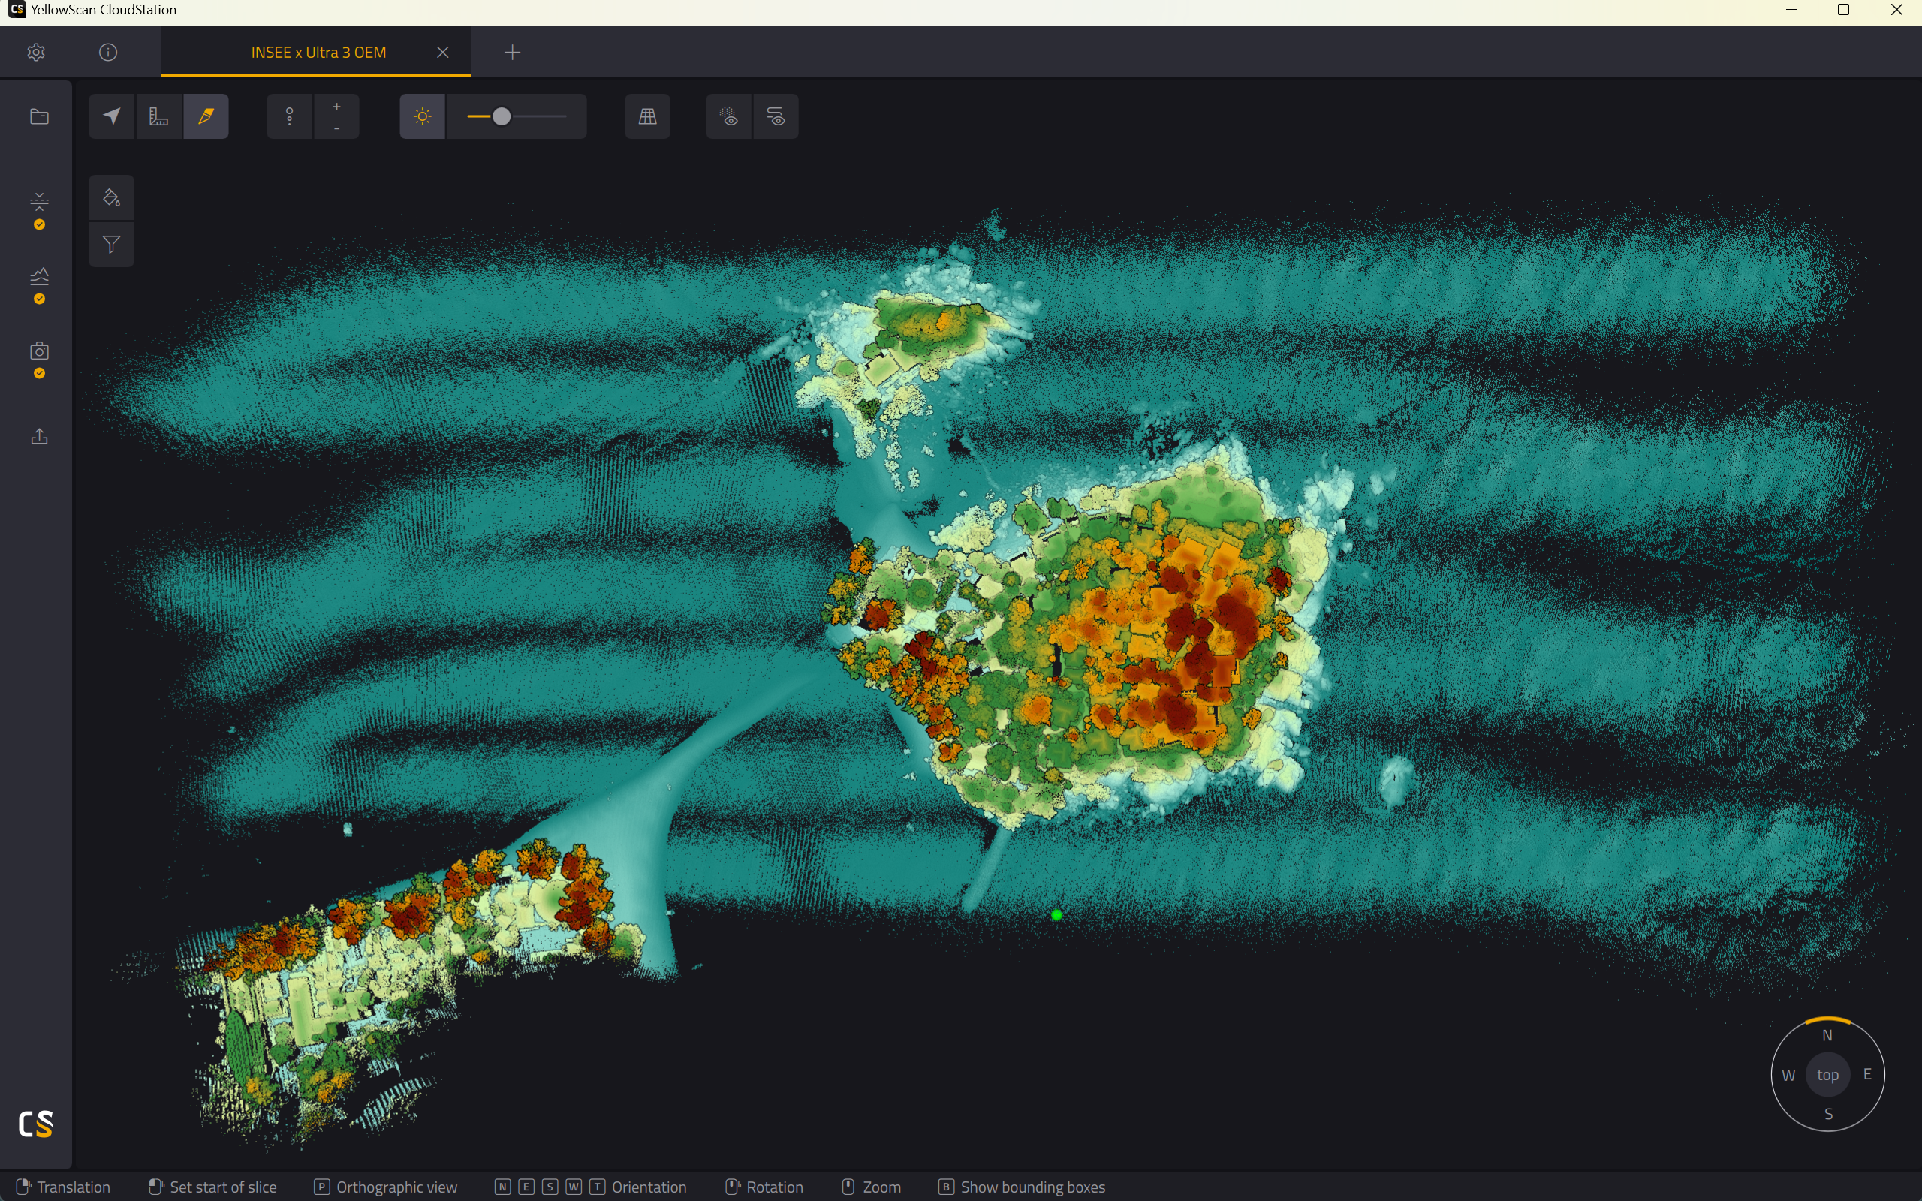Open the info about button
Viewport: 1922px width, 1201px height.
(x=108, y=53)
